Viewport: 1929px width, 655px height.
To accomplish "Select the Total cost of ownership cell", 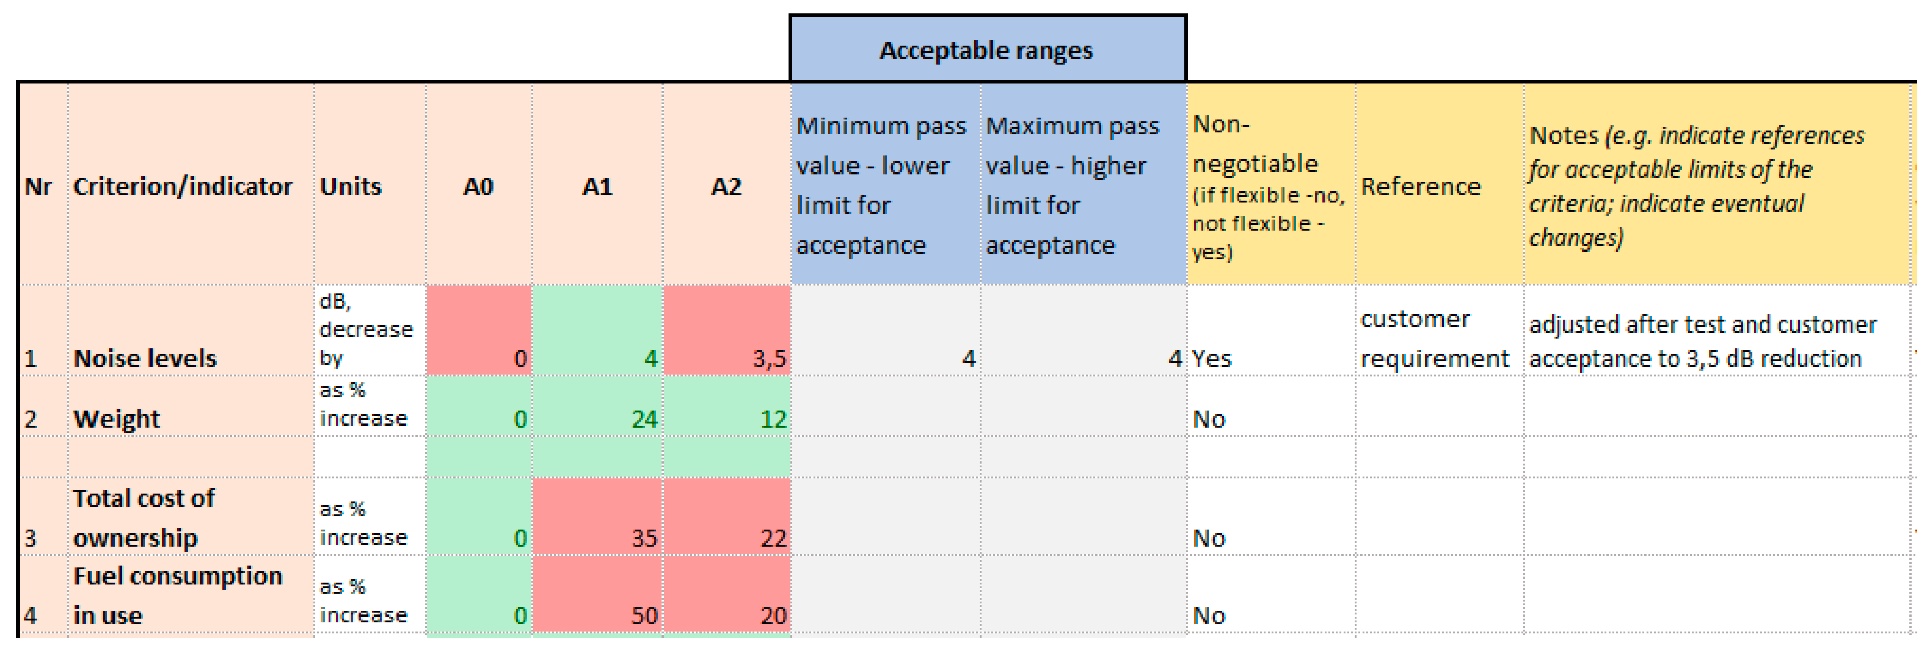I will point(190,517).
